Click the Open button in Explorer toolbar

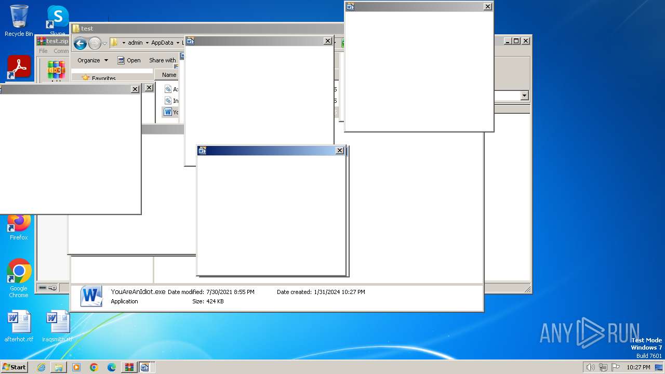pyautogui.click(x=129, y=60)
